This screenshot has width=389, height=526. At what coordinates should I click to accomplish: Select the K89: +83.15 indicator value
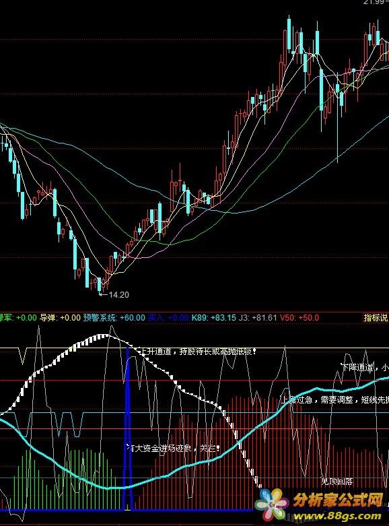tap(213, 317)
